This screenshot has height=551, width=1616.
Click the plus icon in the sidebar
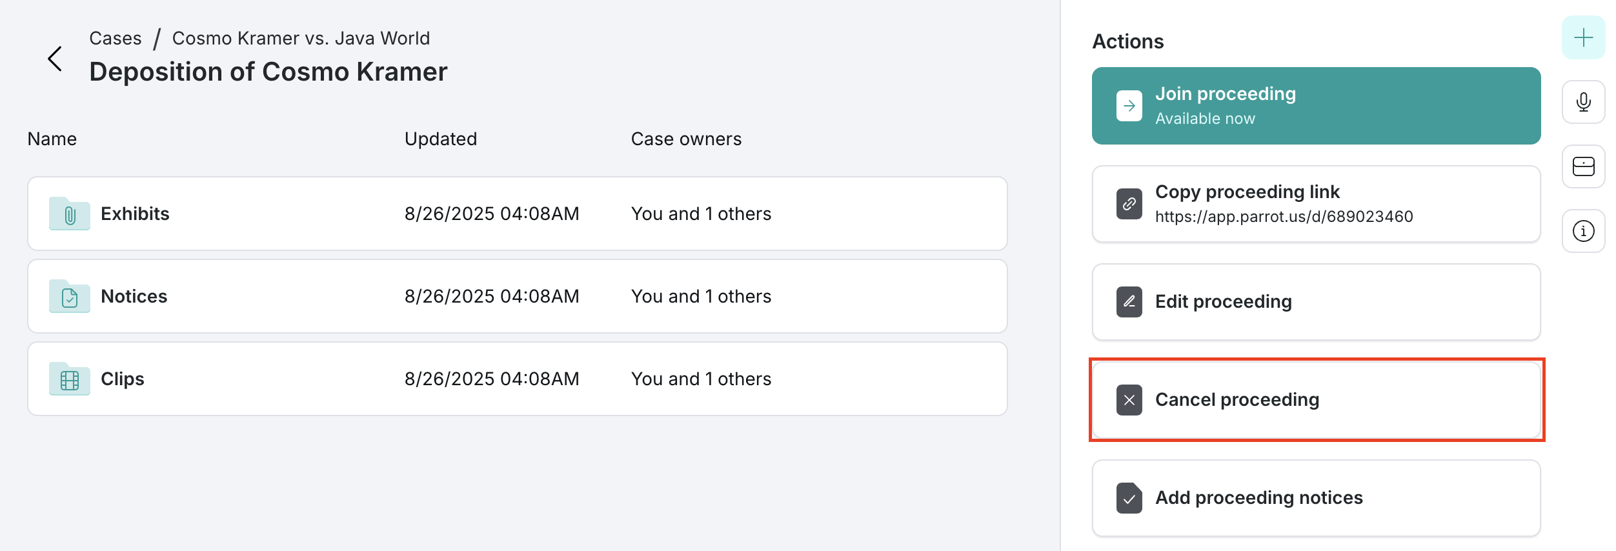click(x=1584, y=37)
